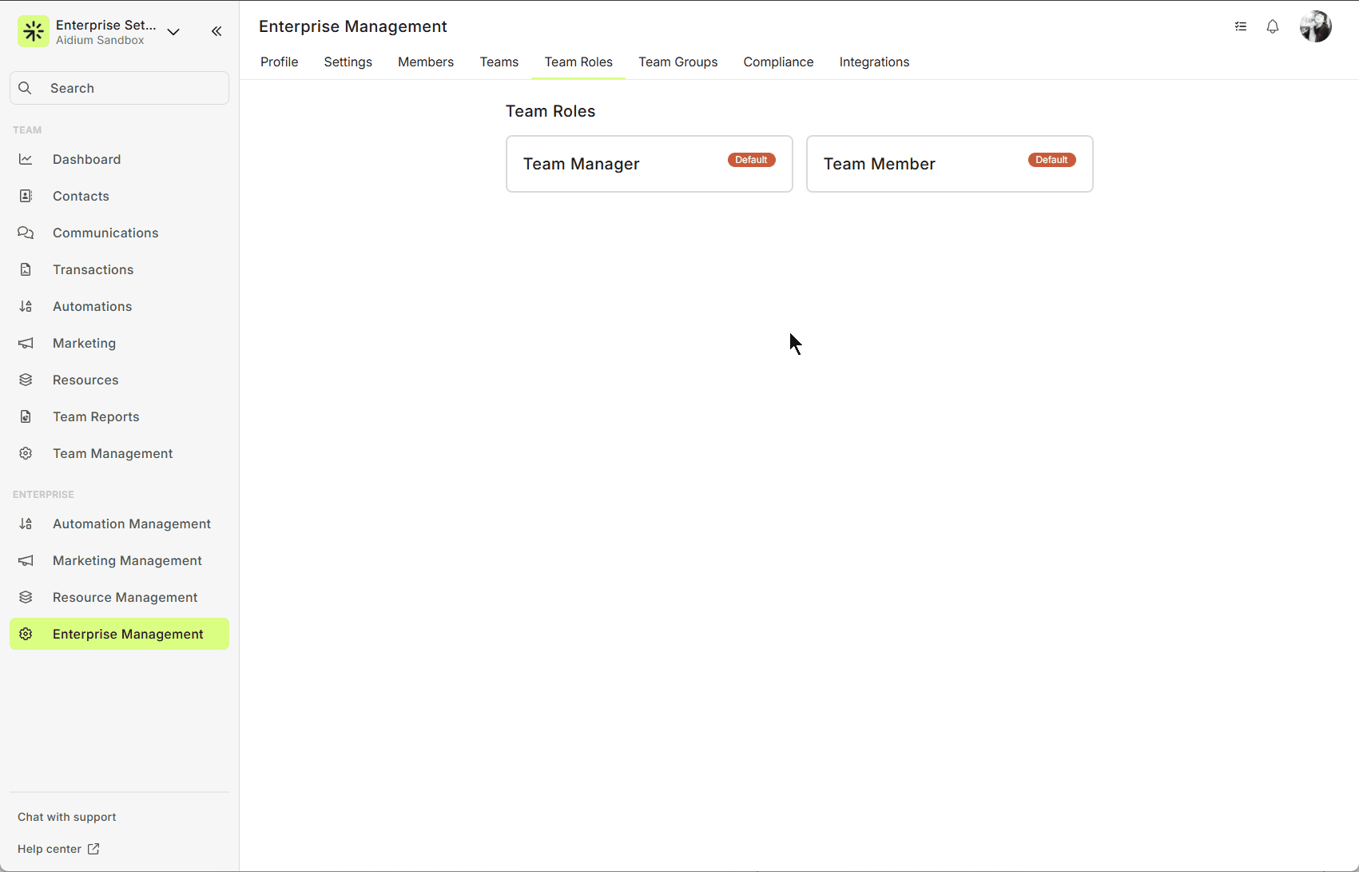Open Dashboard via its chart icon
The width and height of the screenshot is (1359, 872).
pos(26,159)
